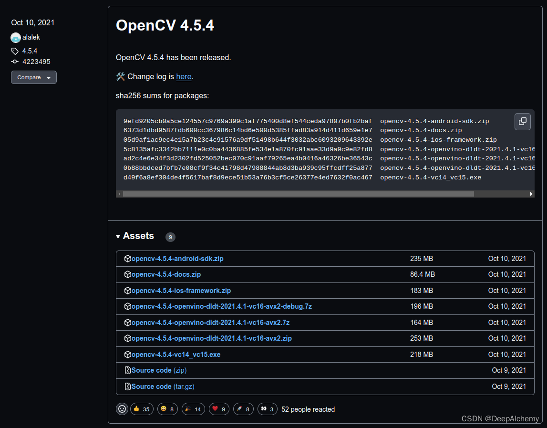547x428 pixels.
Task: Collapse the Assets section
Action: [x=118, y=236]
